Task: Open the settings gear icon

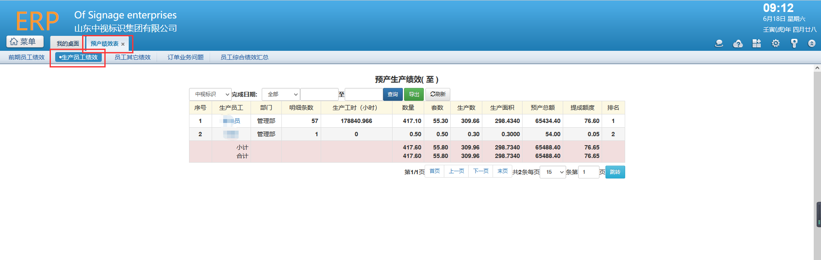Action: tap(775, 43)
